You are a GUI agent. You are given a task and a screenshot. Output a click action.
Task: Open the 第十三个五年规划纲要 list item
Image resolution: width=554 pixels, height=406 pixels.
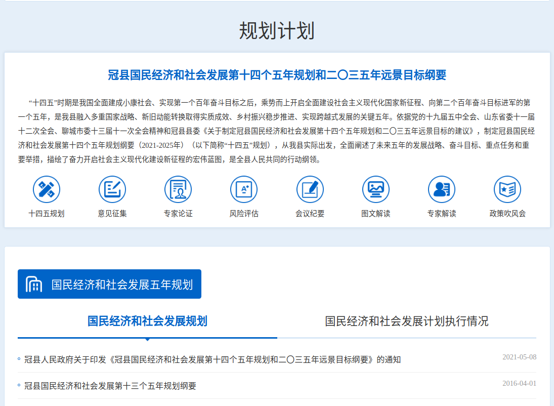click(x=110, y=386)
